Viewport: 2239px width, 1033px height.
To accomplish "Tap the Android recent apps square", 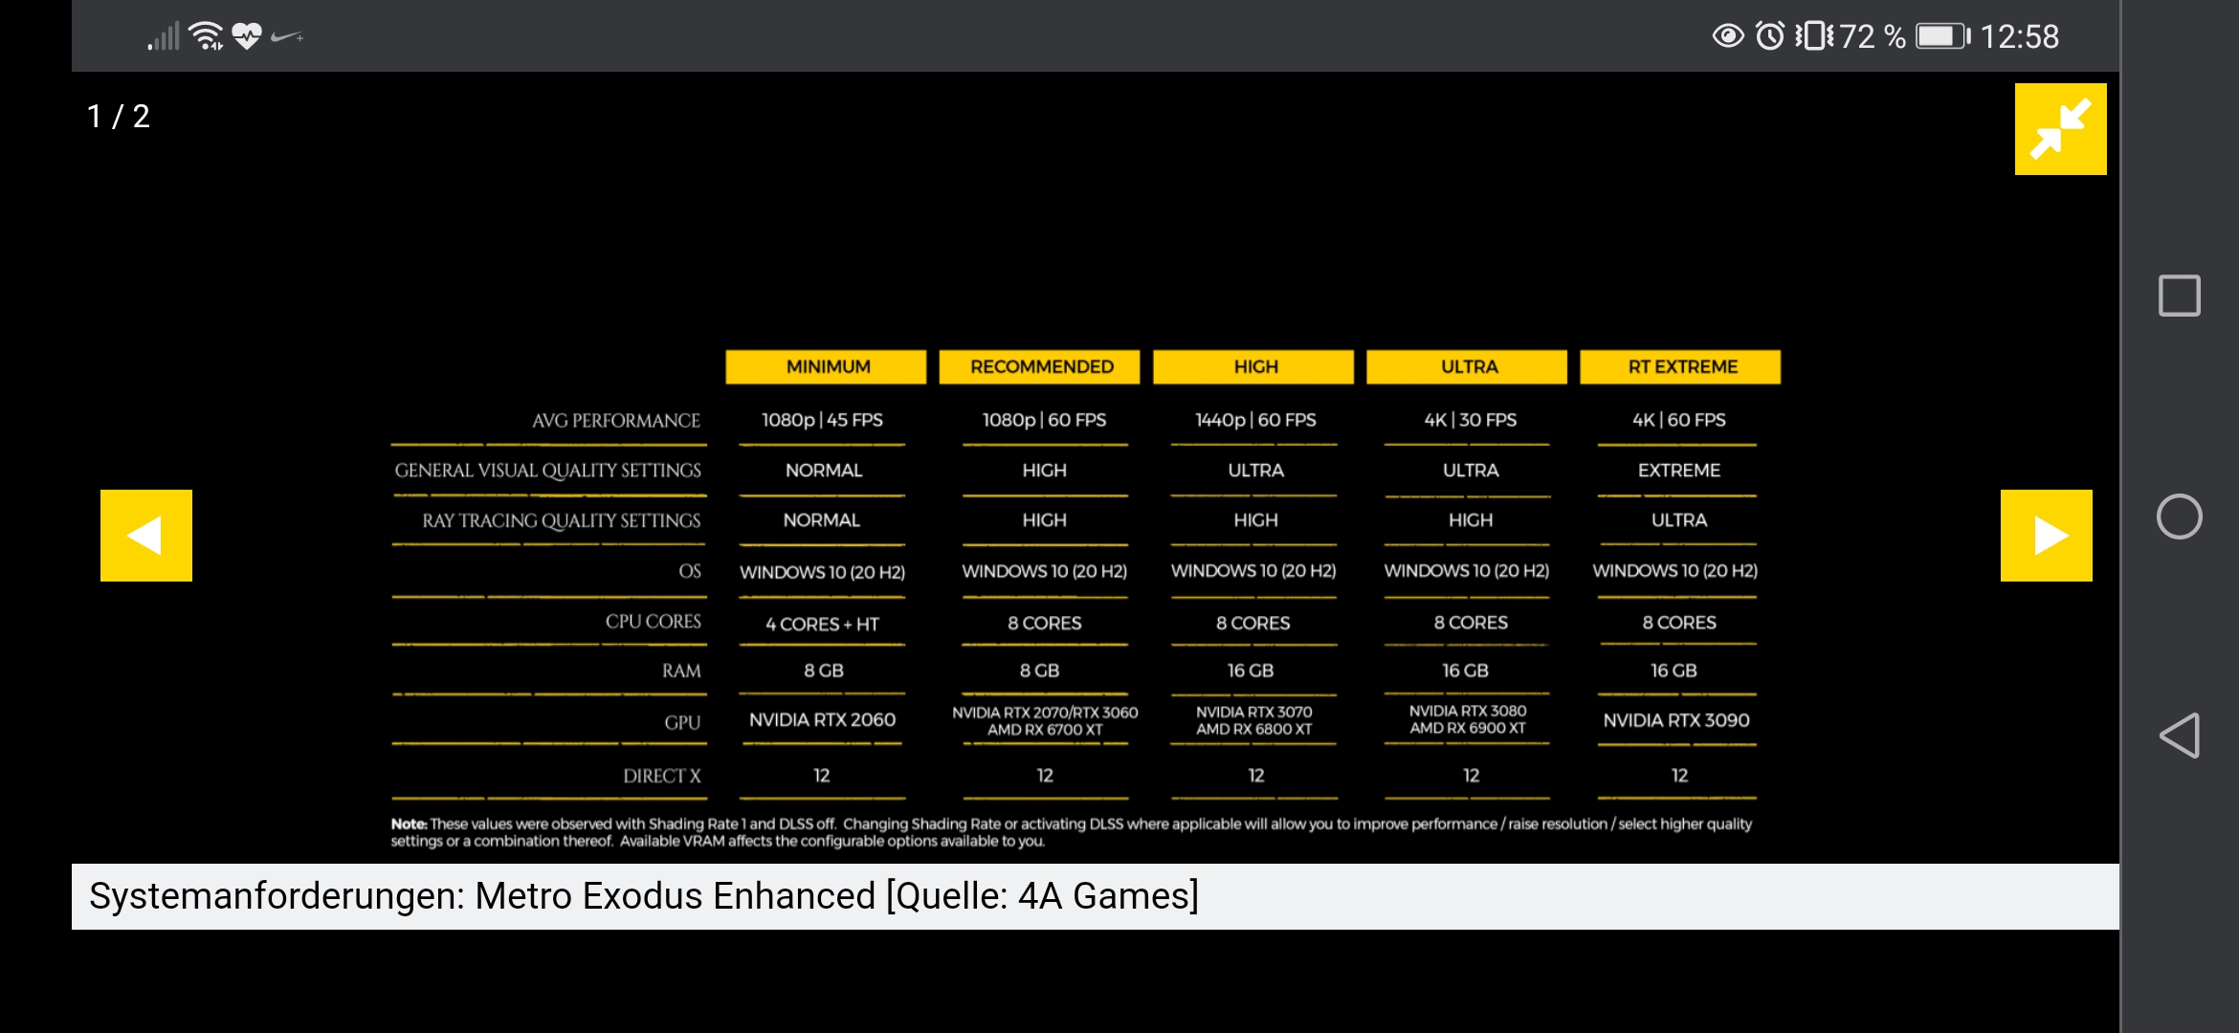I will tap(2179, 296).
